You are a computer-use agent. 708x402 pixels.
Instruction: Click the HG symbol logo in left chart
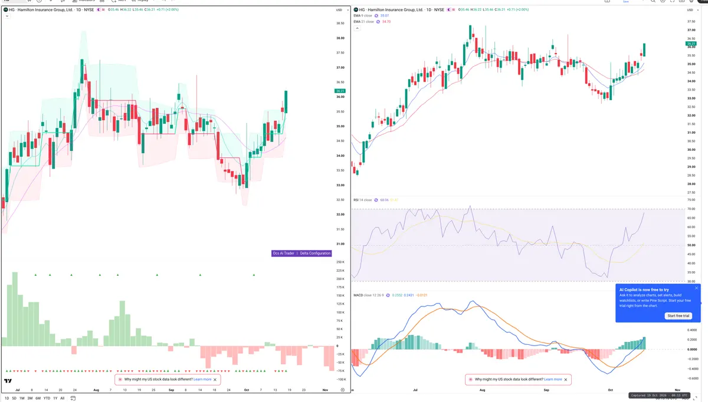(x=6, y=10)
